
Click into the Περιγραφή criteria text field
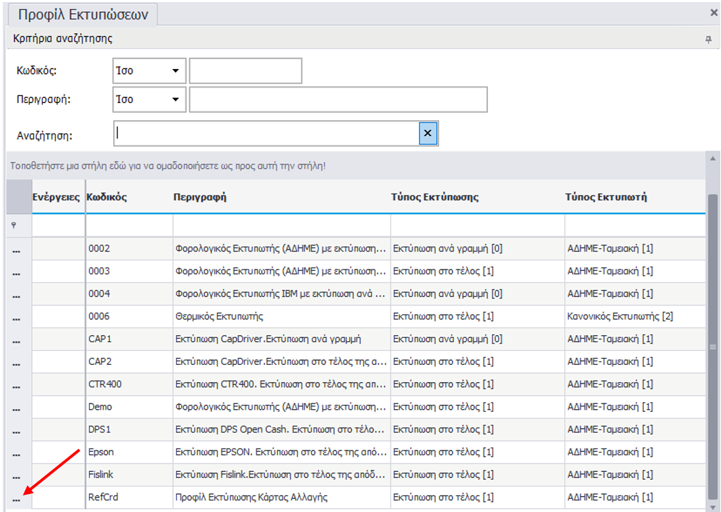coord(338,99)
